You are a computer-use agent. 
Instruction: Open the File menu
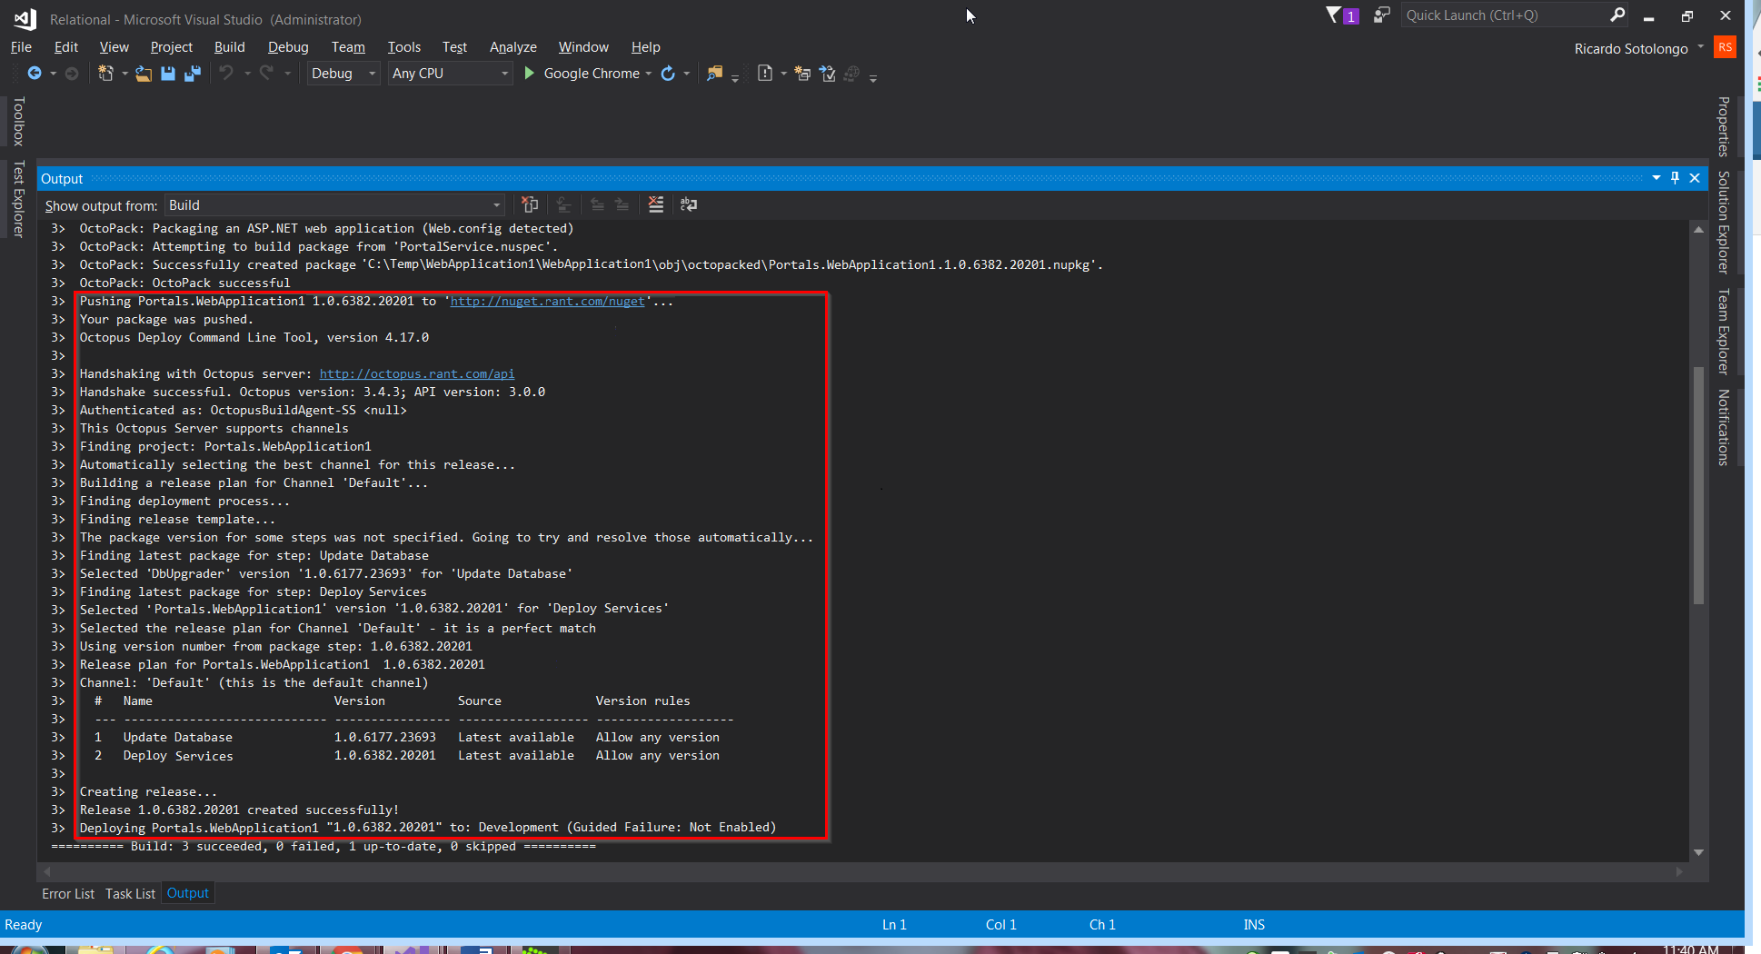click(x=21, y=47)
